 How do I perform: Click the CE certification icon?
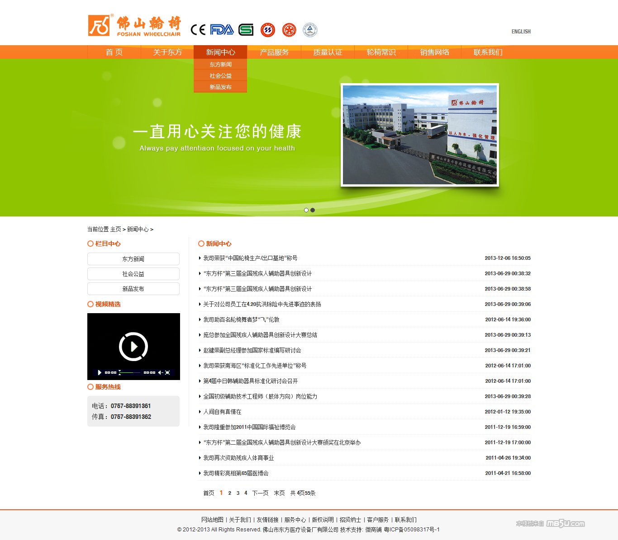tap(198, 30)
